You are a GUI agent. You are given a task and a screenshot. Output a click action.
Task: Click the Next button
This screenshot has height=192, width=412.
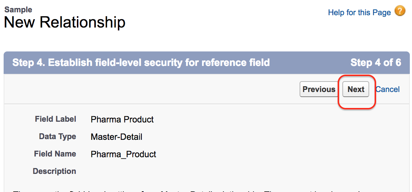(356, 89)
